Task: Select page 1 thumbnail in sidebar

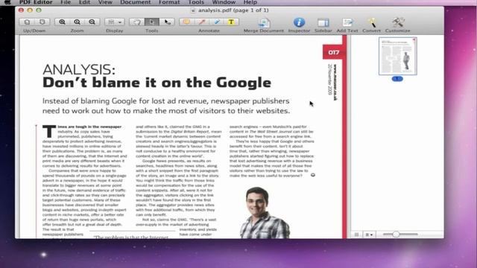Action: pos(397,57)
